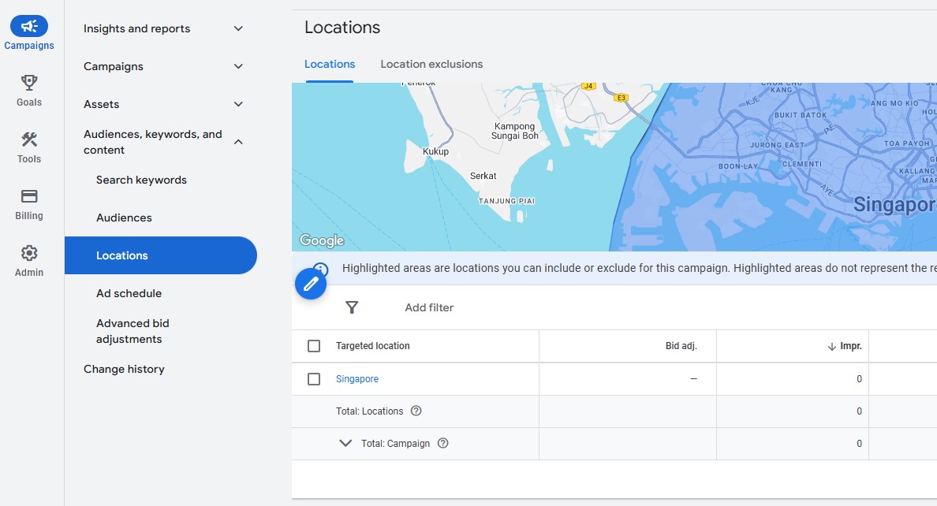Open the Campaigns megaphone icon
The image size is (937, 506).
point(28,26)
